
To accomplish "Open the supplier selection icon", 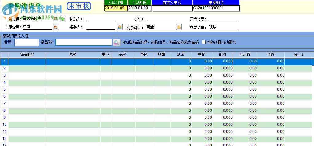I will (55, 19).
